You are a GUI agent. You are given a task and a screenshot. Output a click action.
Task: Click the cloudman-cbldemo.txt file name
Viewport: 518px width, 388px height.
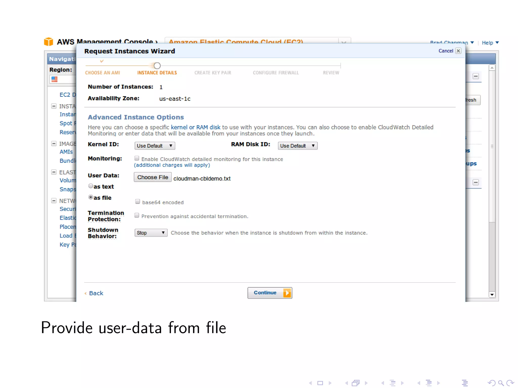(x=202, y=179)
